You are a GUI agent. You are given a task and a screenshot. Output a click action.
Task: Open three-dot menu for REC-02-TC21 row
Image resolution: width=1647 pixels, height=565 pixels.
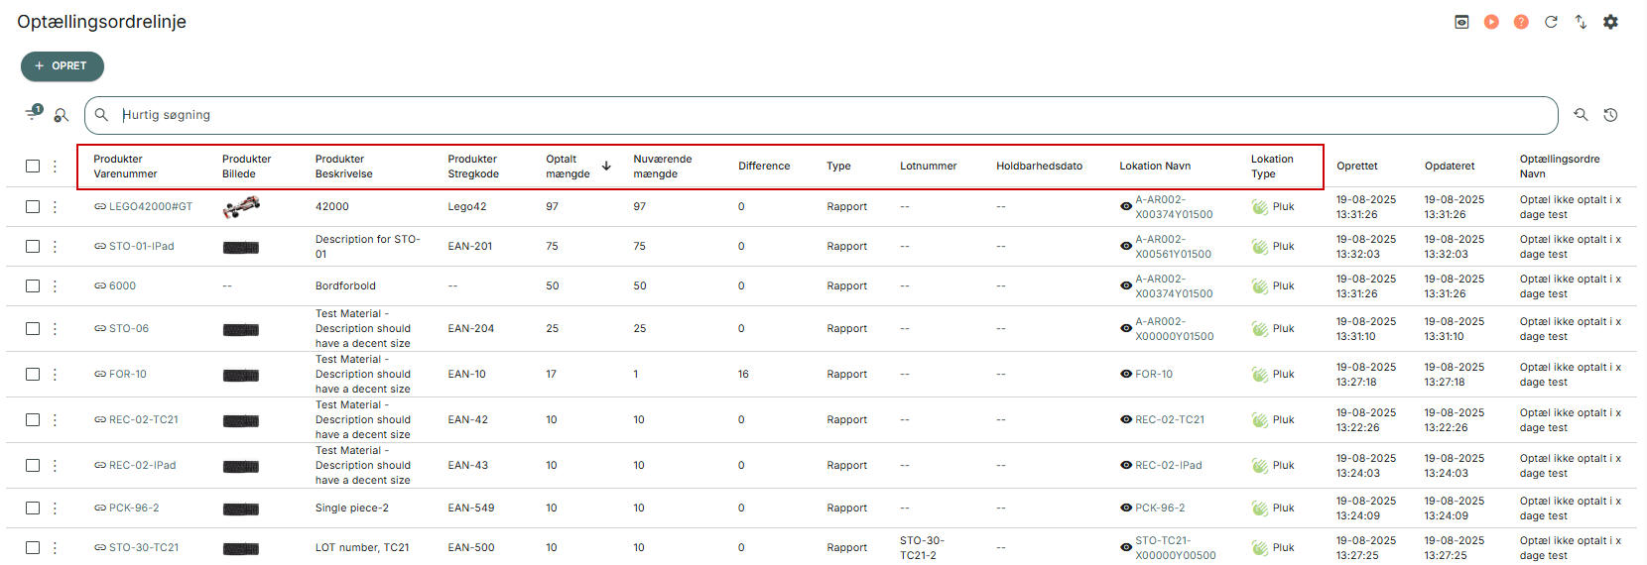click(55, 420)
